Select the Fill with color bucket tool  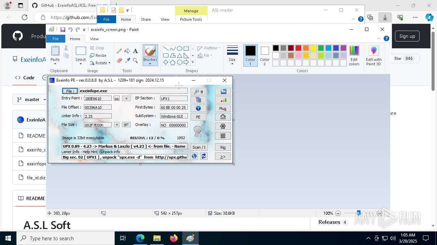coord(127,51)
